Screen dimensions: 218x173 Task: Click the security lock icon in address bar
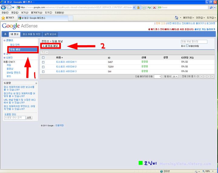click(138, 7)
